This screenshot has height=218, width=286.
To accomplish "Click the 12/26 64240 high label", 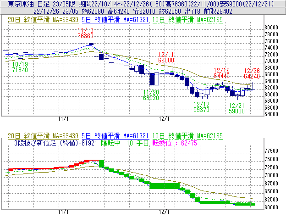I will 252,73.
